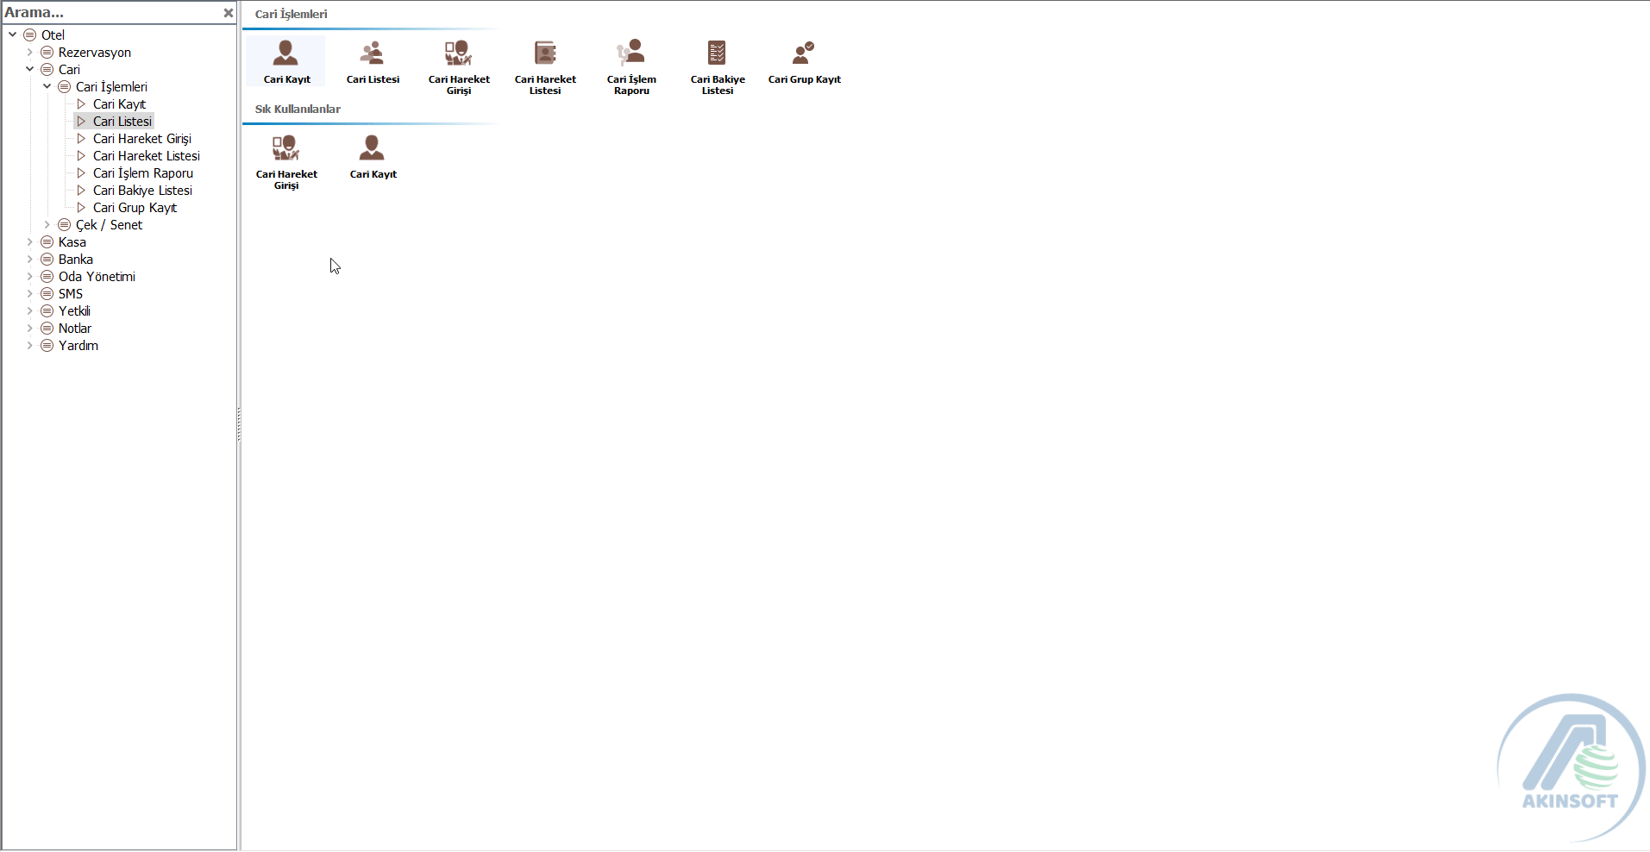Select the Yetkili tree item
The width and height of the screenshot is (1650, 852).
(74, 311)
